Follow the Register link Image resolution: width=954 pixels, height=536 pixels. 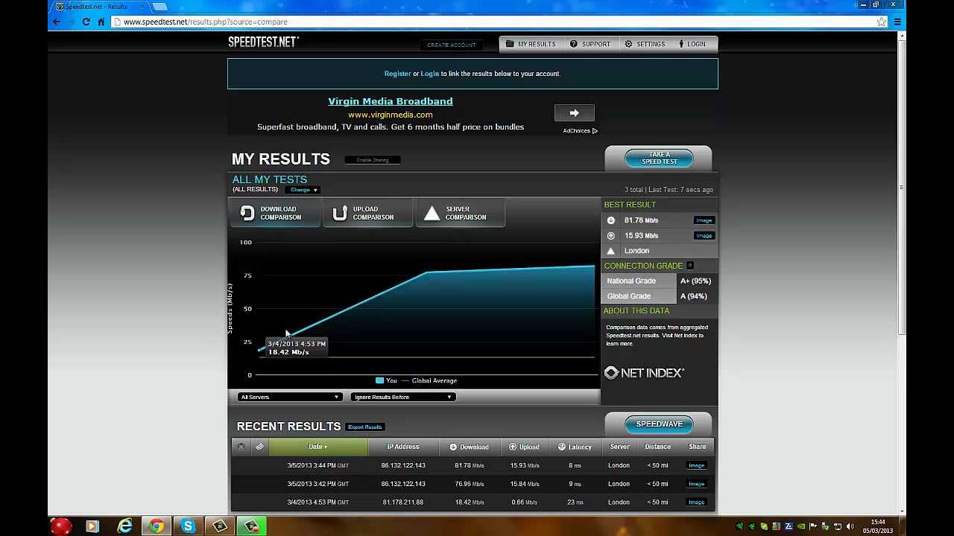pos(397,74)
